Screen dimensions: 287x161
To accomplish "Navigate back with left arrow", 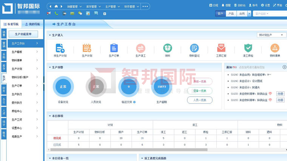I will (50, 6).
